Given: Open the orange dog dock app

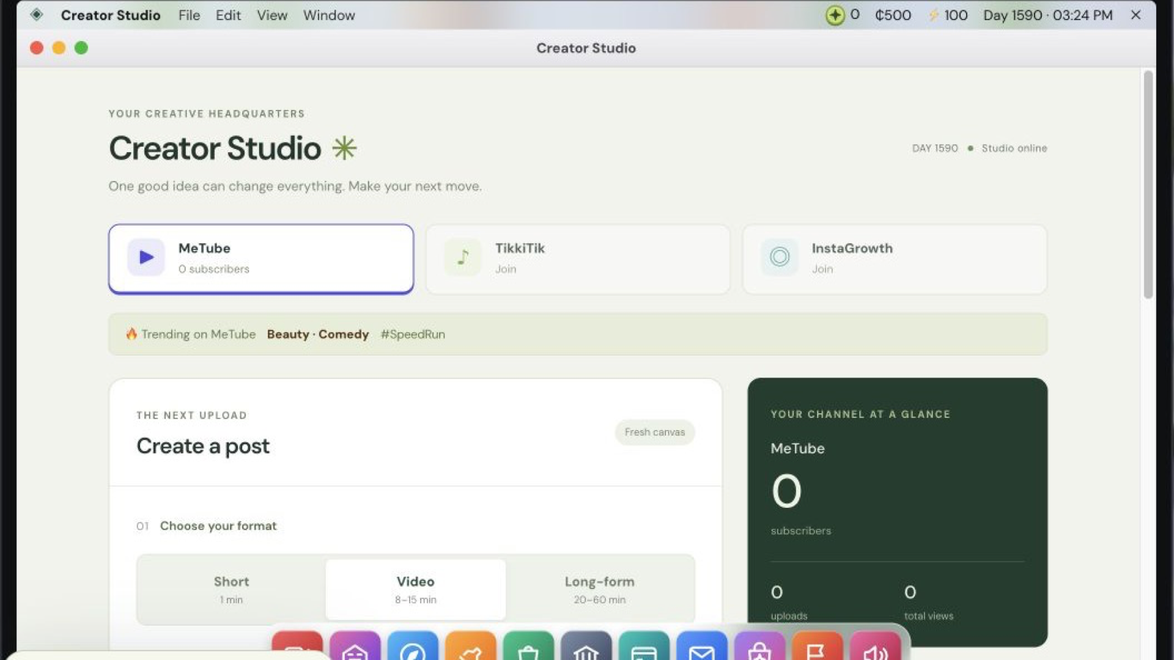Looking at the screenshot, I should (x=471, y=647).
